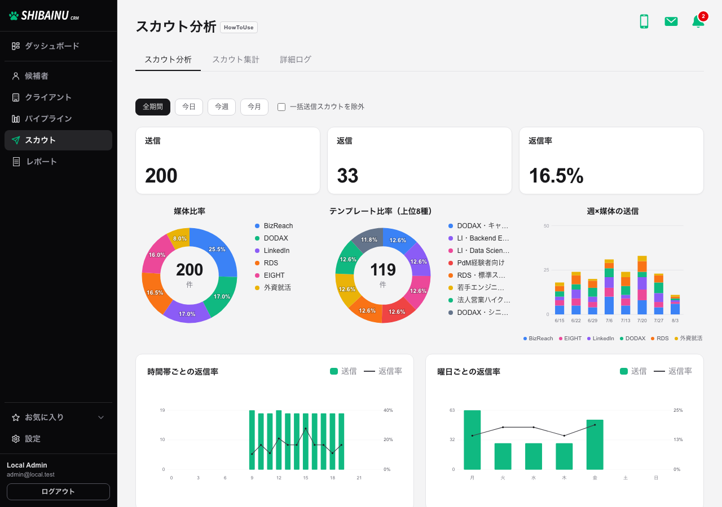The image size is (722, 507).
Task: Click the 今日 filter button
Action: (189, 107)
